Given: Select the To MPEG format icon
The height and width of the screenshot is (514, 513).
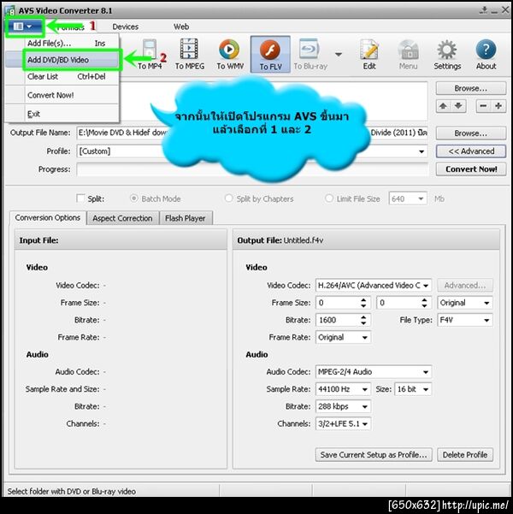Looking at the screenshot, I should click(190, 55).
